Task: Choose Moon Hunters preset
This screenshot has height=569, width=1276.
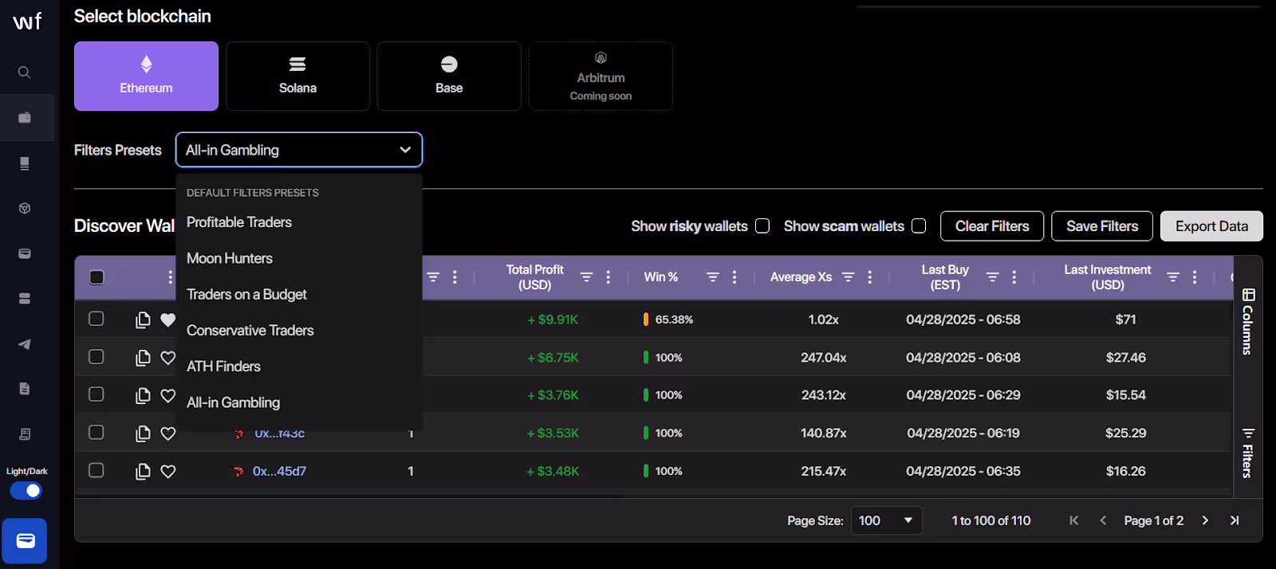Action: coord(299,258)
